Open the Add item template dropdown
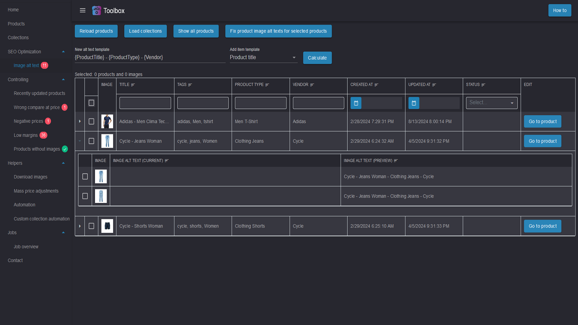The height and width of the screenshot is (325, 578). (x=263, y=57)
